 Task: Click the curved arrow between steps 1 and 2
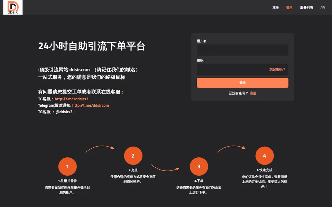[x=100, y=148]
